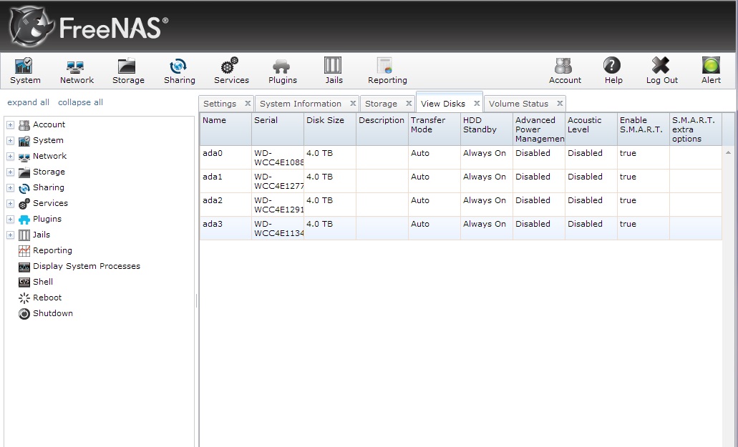
Task: Click the Display System Processes label
Action: (87, 267)
